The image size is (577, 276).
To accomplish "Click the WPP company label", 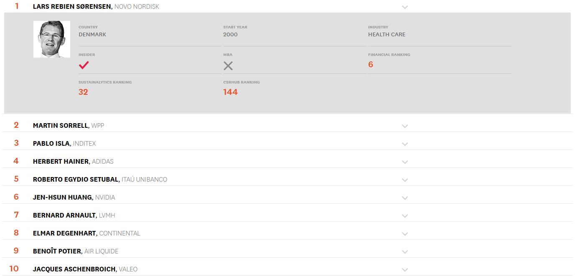I will [x=98, y=125].
